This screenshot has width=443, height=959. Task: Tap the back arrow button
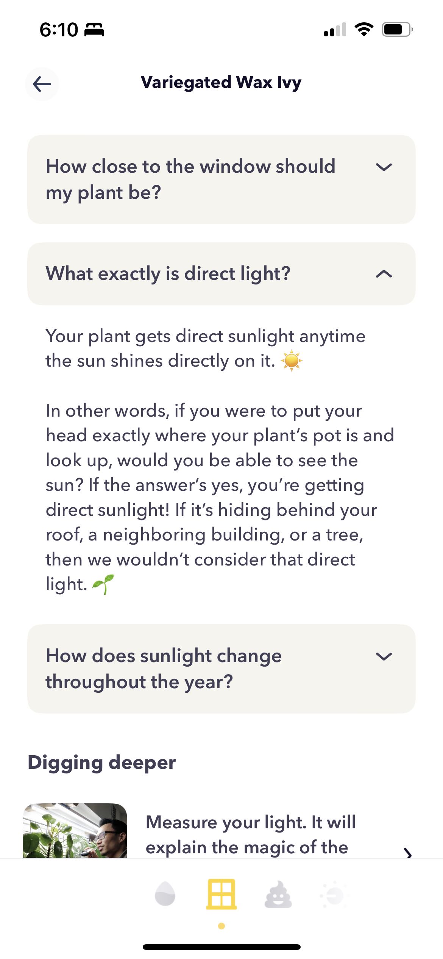click(42, 84)
